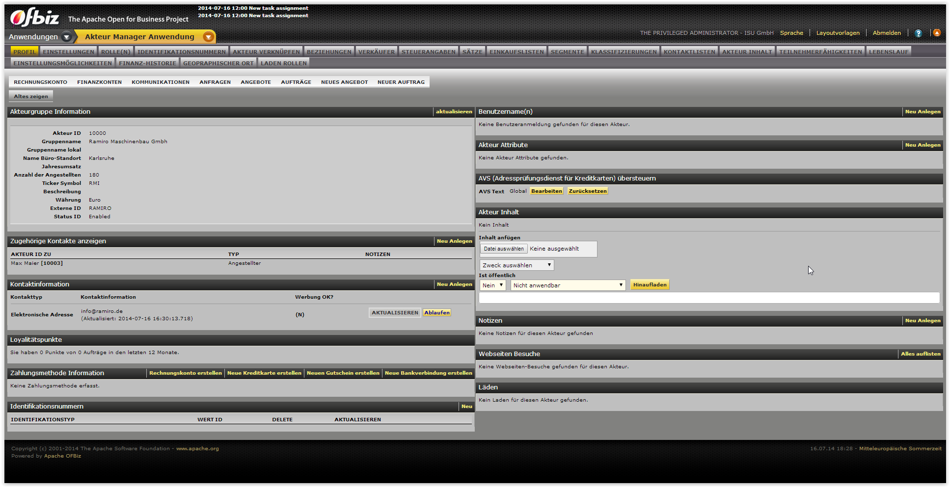Click the Hinaufladen button

point(650,285)
